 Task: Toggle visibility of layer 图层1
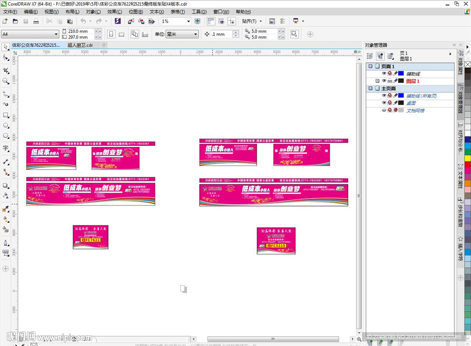(x=384, y=81)
